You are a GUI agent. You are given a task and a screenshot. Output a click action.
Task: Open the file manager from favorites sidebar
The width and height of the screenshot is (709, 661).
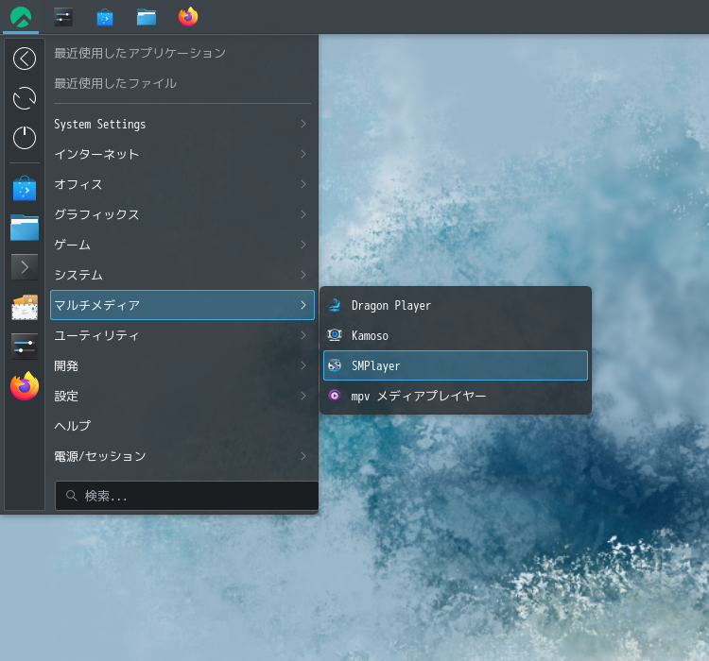[25, 228]
